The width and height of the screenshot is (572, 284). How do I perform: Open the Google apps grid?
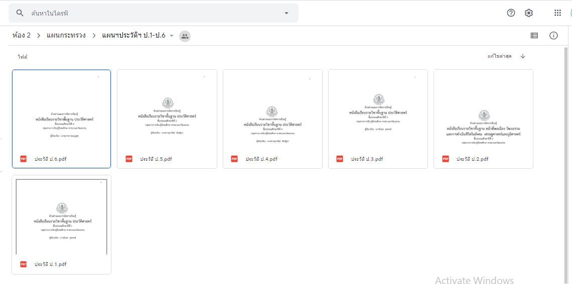pyautogui.click(x=557, y=13)
